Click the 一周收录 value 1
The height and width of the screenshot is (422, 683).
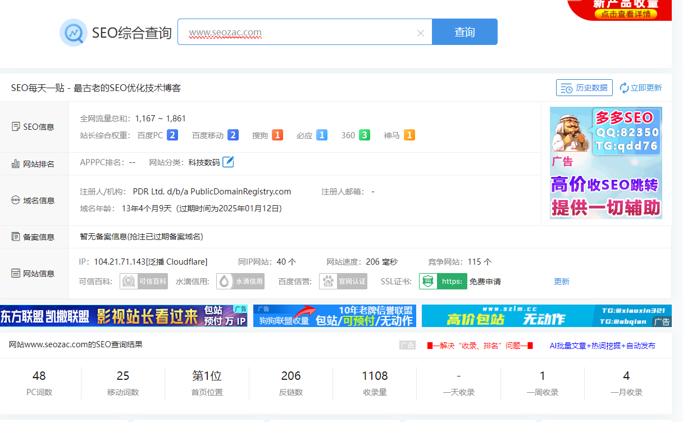click(543, 375)
